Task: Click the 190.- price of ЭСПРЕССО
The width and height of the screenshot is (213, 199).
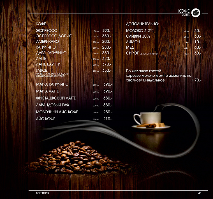Action: tap(107, 31)
